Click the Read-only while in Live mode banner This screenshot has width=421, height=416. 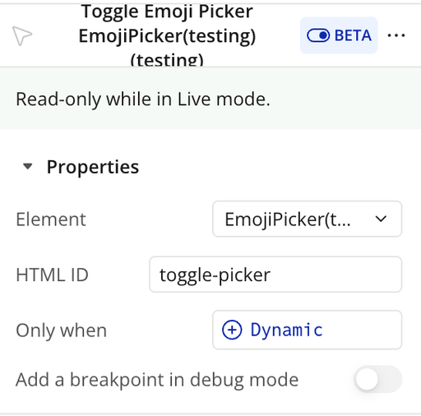tap(210, 99)
